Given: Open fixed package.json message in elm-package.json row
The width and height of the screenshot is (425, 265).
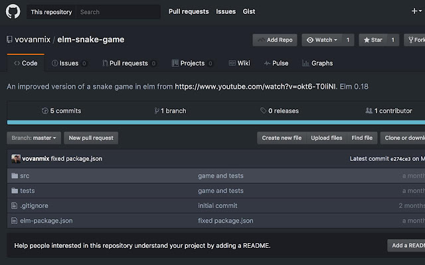Looking at the screenshot, I should point(226,221).
